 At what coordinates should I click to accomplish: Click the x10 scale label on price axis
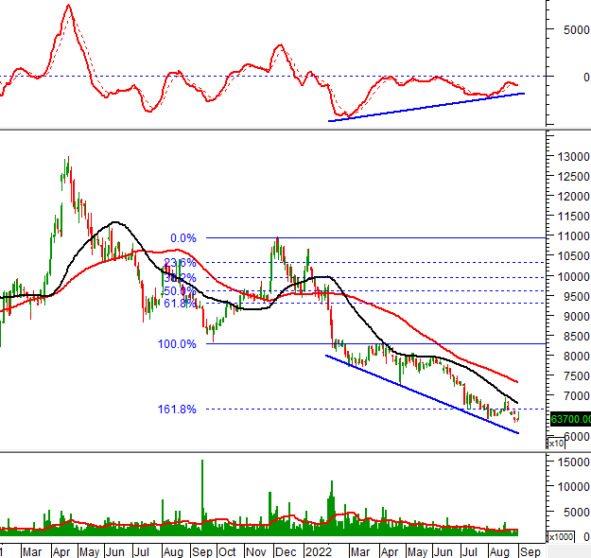(556, 442)
